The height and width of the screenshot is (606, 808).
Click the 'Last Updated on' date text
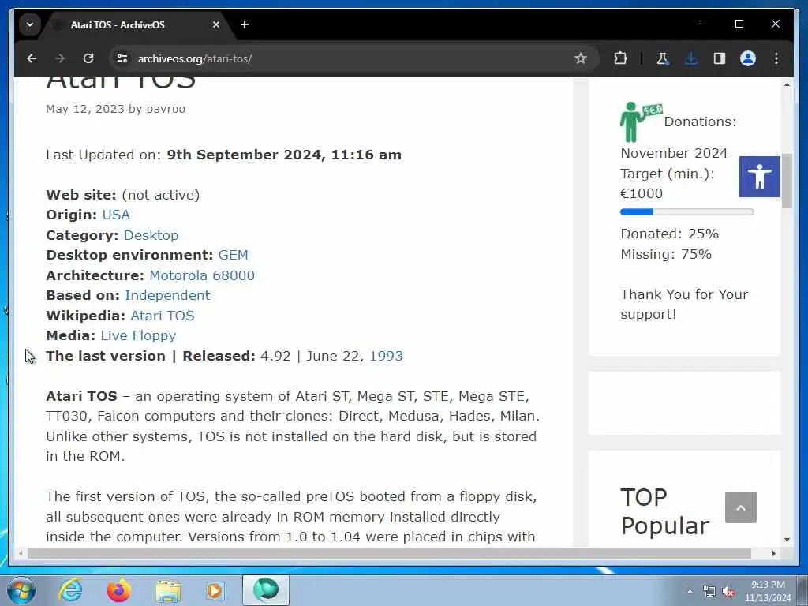click(x=284, y=155)
